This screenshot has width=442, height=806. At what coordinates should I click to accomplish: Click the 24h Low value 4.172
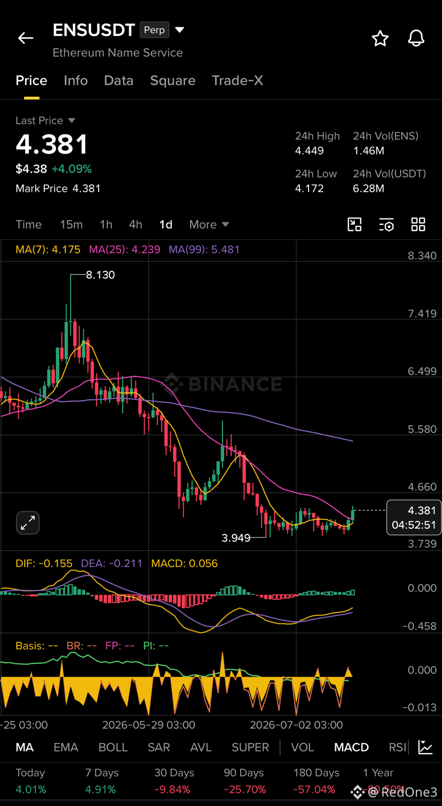pyautogui.click(x=310, y=189)
